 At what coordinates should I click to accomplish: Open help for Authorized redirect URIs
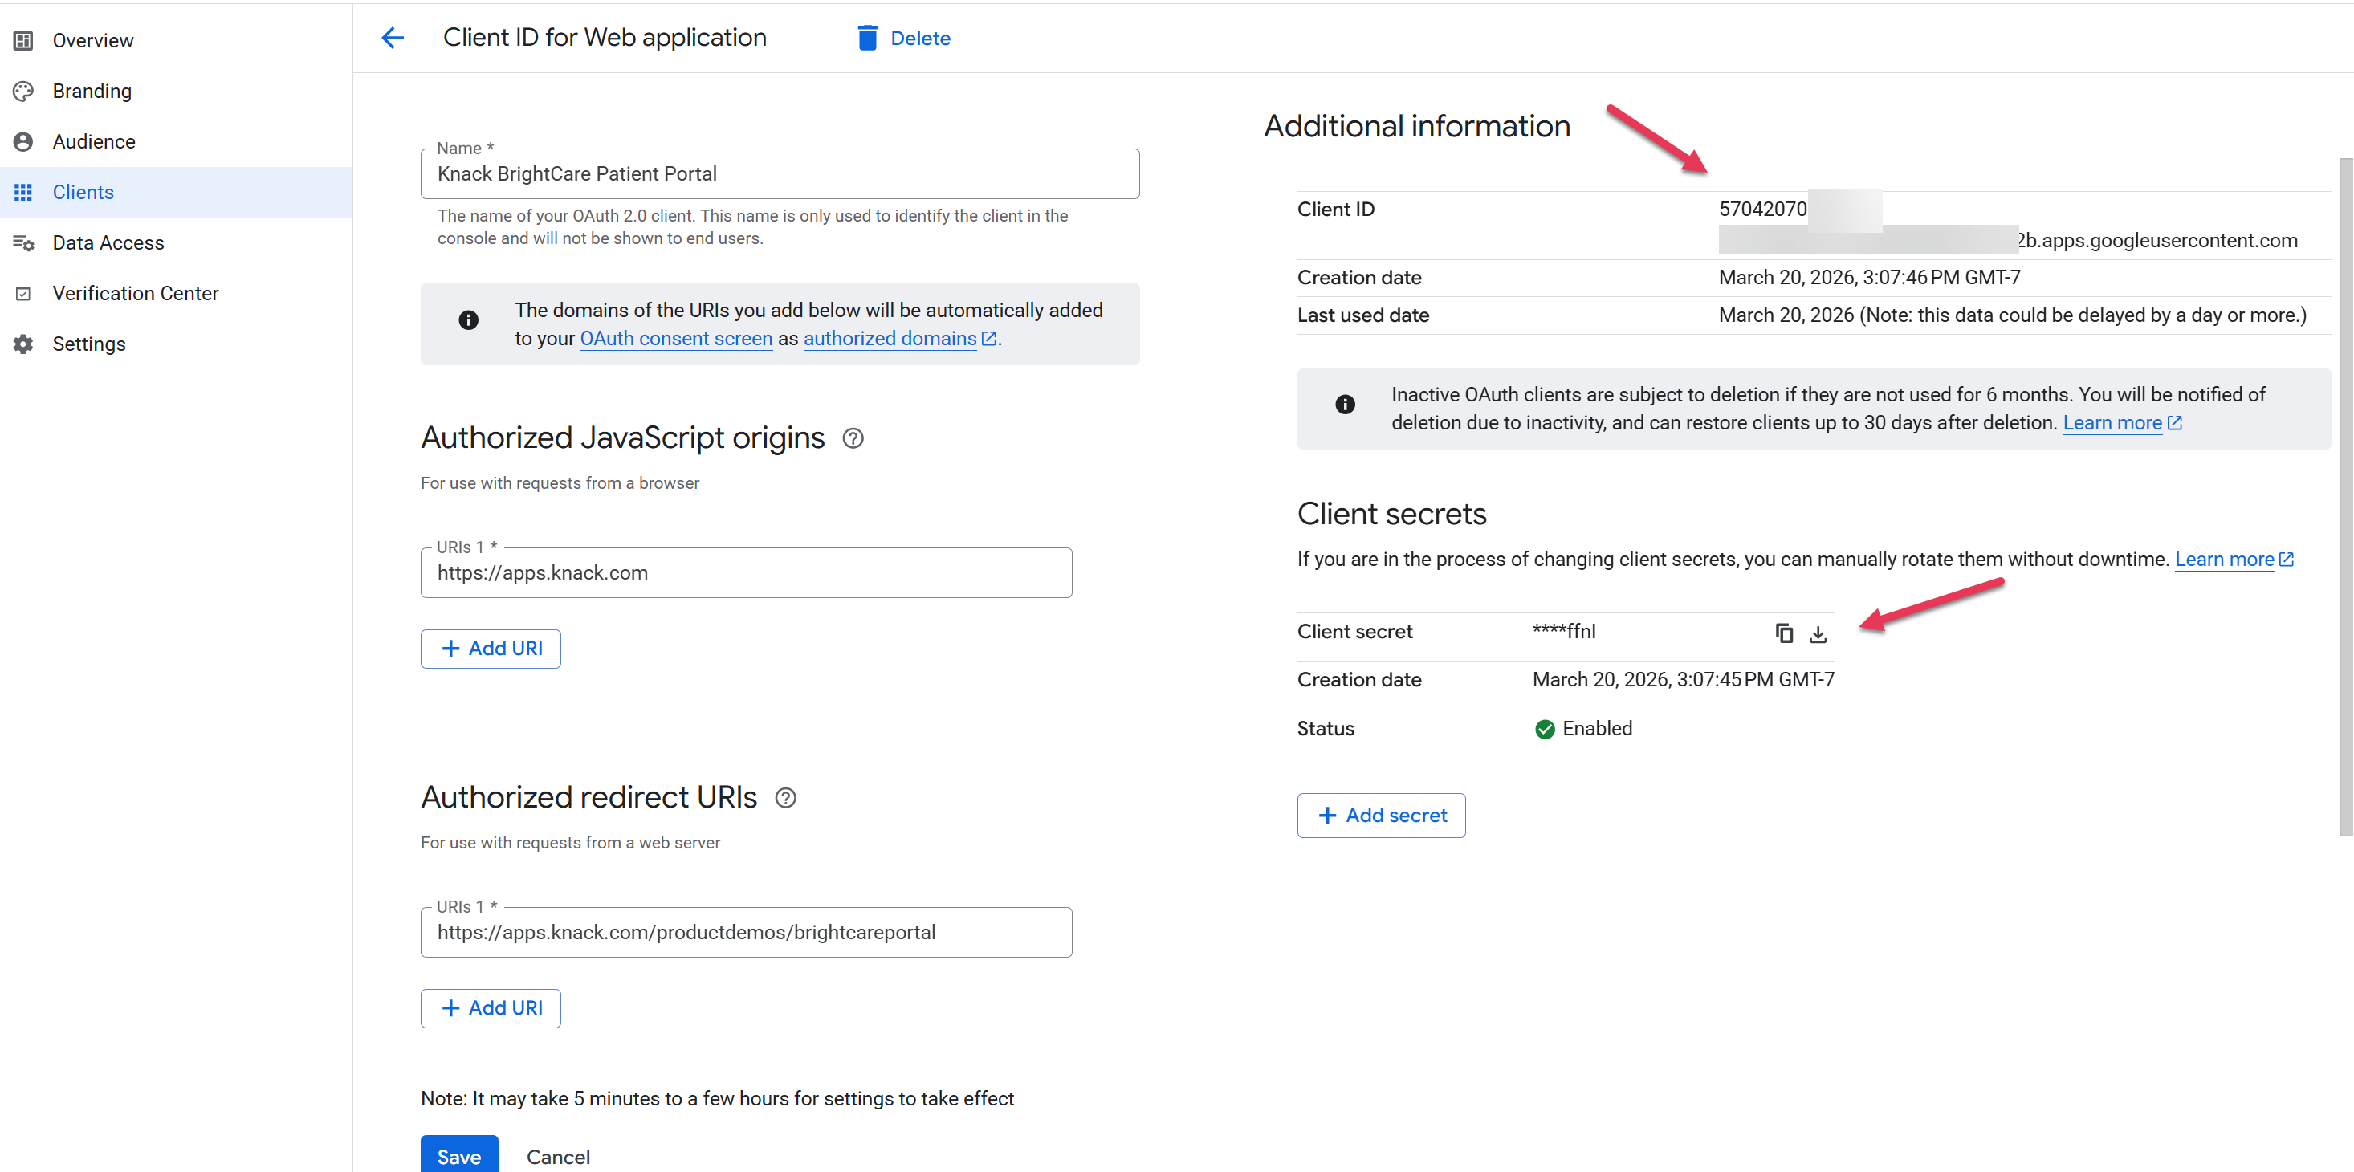[785, 797]
